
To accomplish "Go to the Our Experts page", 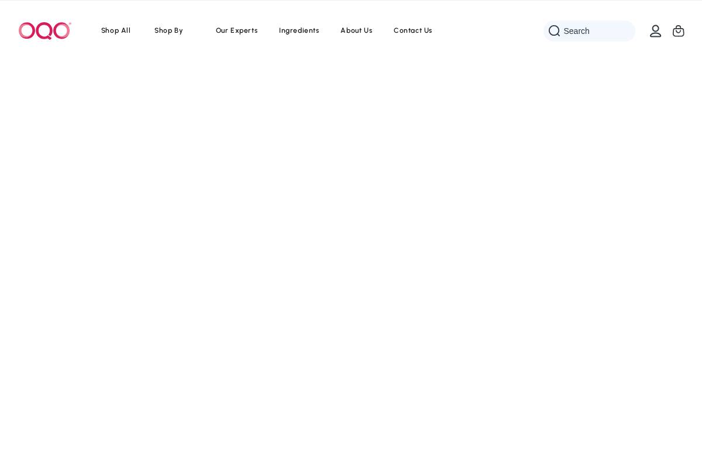I will pyautogui.click(x=236, y=30).
